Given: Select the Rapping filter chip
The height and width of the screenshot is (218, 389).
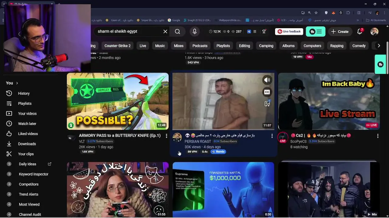Looking at the screenshot, I should click(337, 46).
